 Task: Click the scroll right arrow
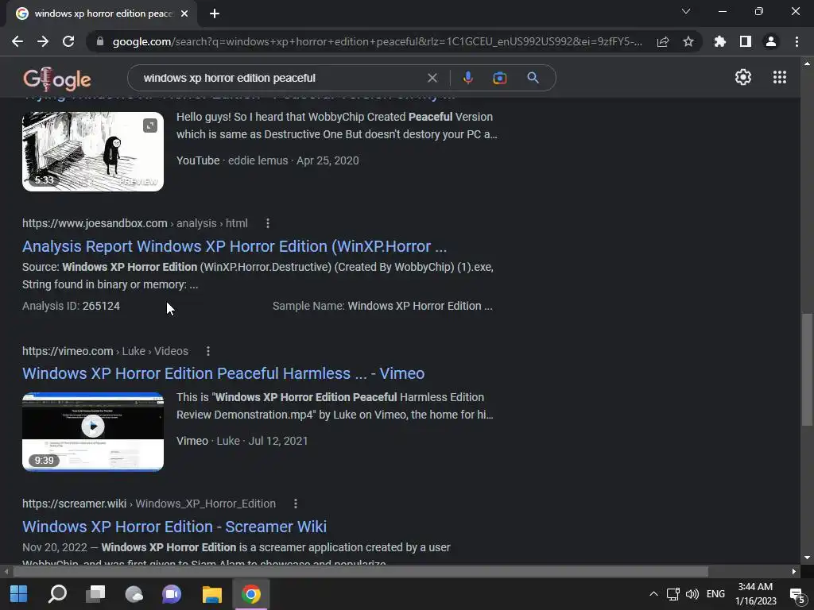coord(794,572)
